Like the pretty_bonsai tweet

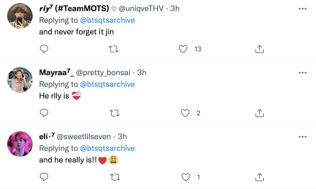point(185,113)
